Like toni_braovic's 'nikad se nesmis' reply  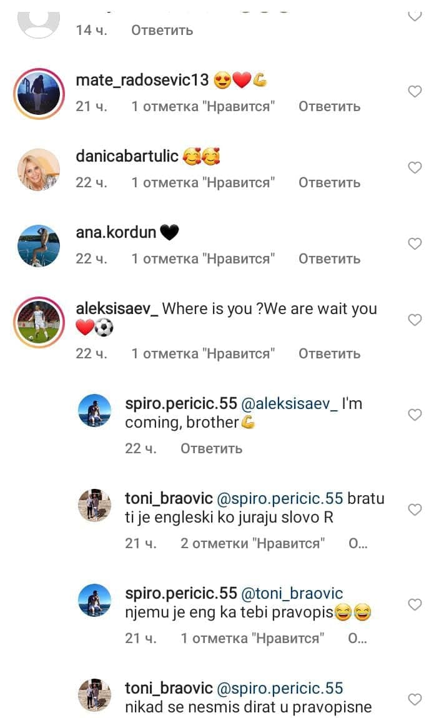[x=415, y=699]
